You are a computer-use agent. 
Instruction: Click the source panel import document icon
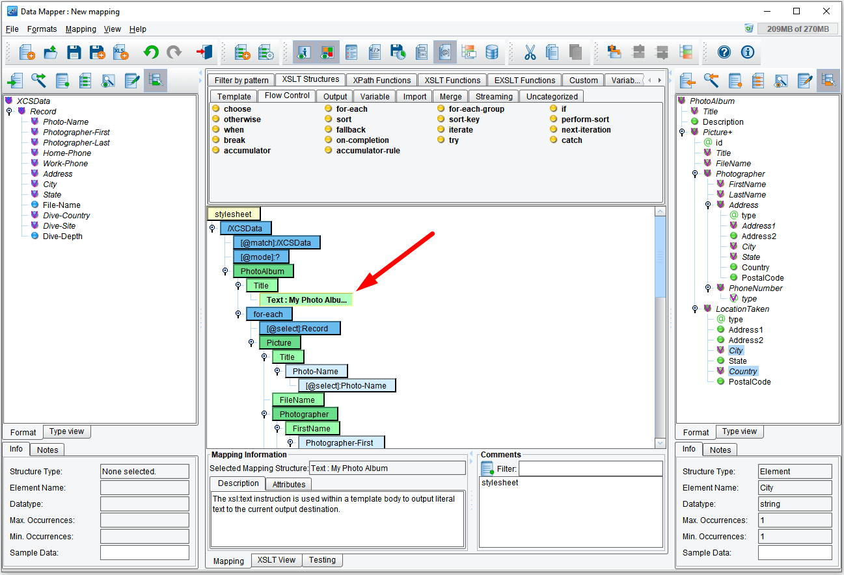pyautogui.click(x=15, y=81)
